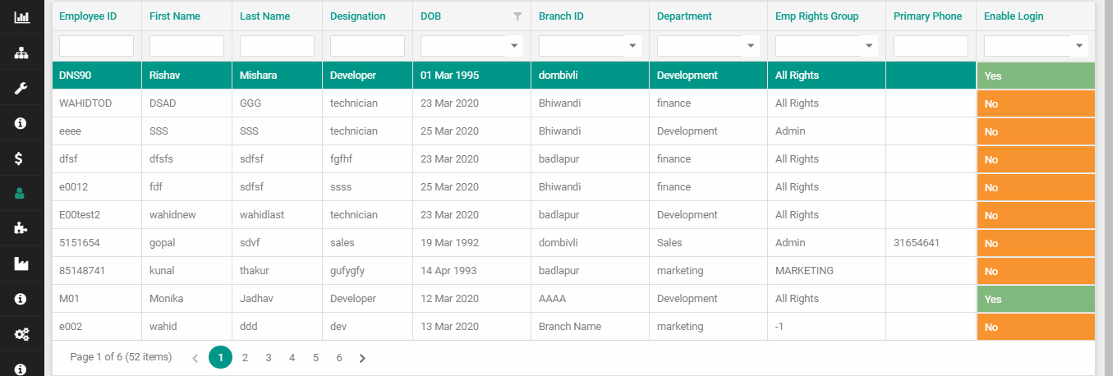The width and height of the screenshot is (1117, 376).
Task: Go to page 2 of results
Action: 245,358
